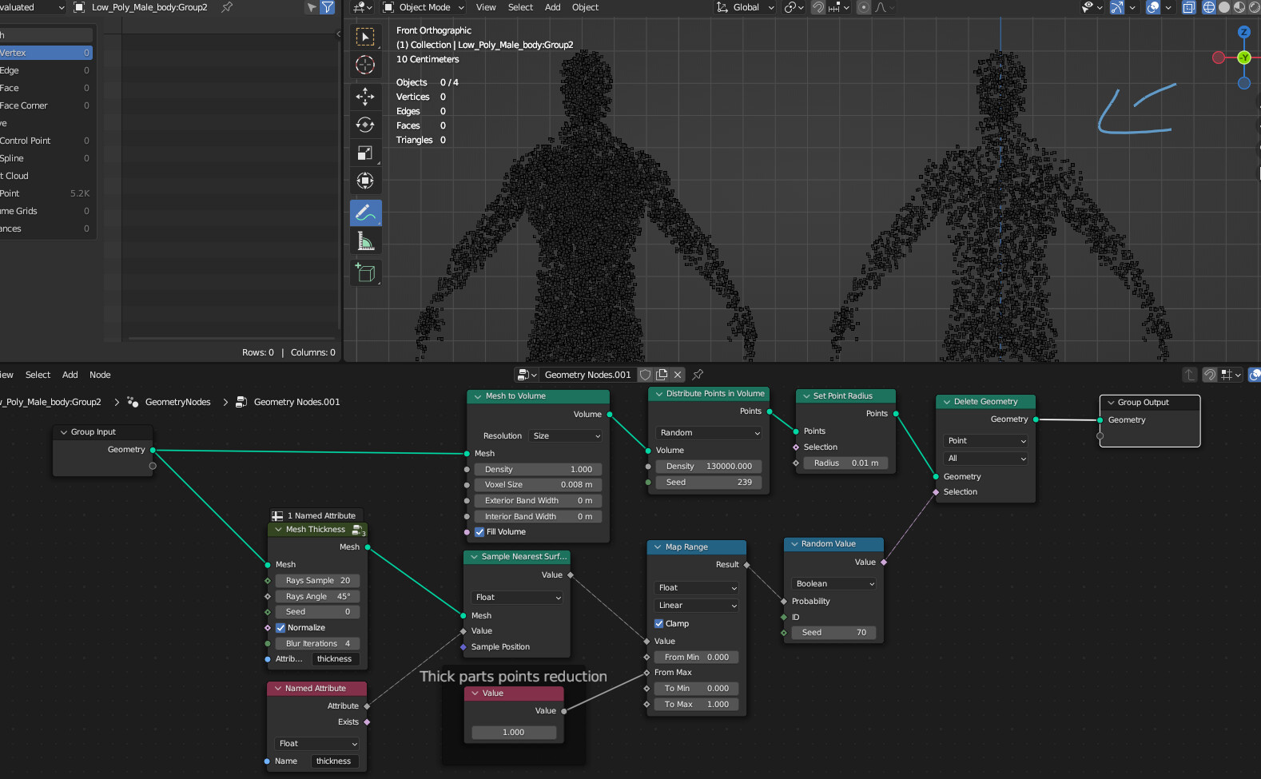Image resolution: width=1261 pixels, height=779 pixels.
Task: Click the Rays Sample 20 field
Action: coord(317,581)
